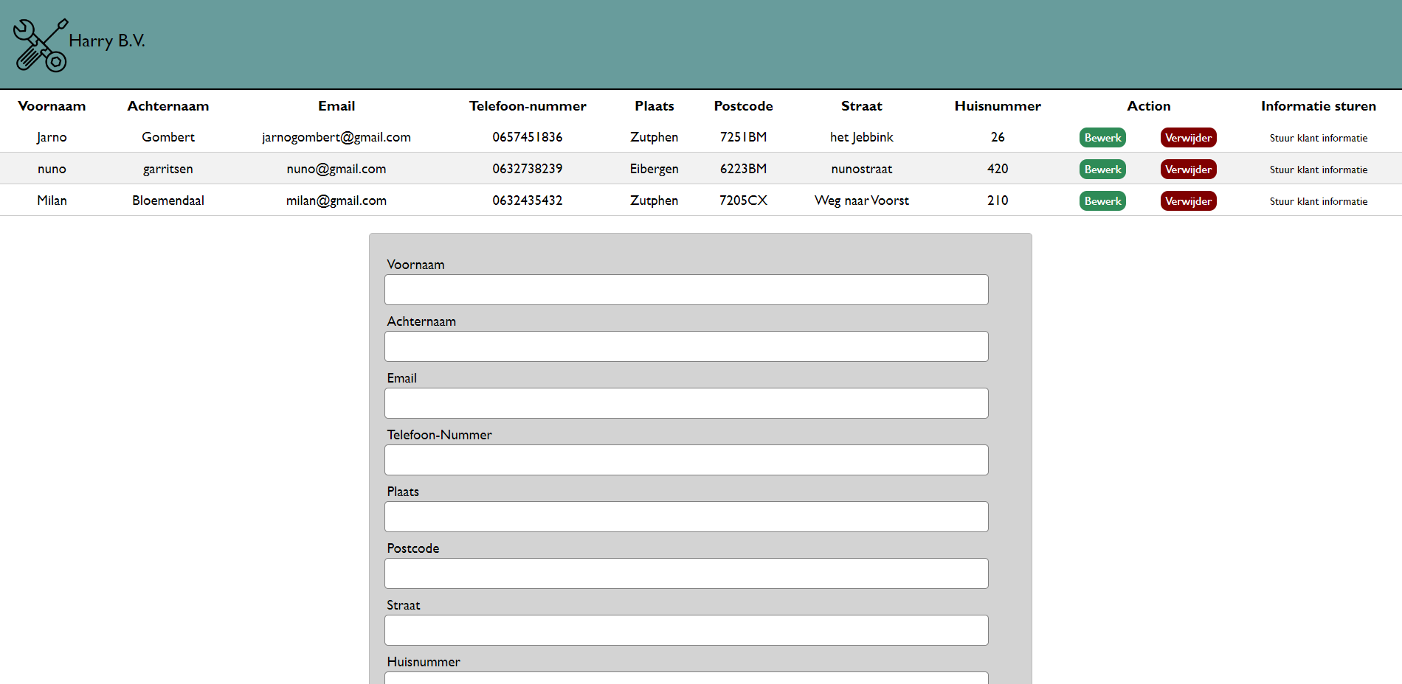Viewport: 1402px width, 684px height.
Task: Click surname Bloemendaal in the table
Action: point(168,200)
